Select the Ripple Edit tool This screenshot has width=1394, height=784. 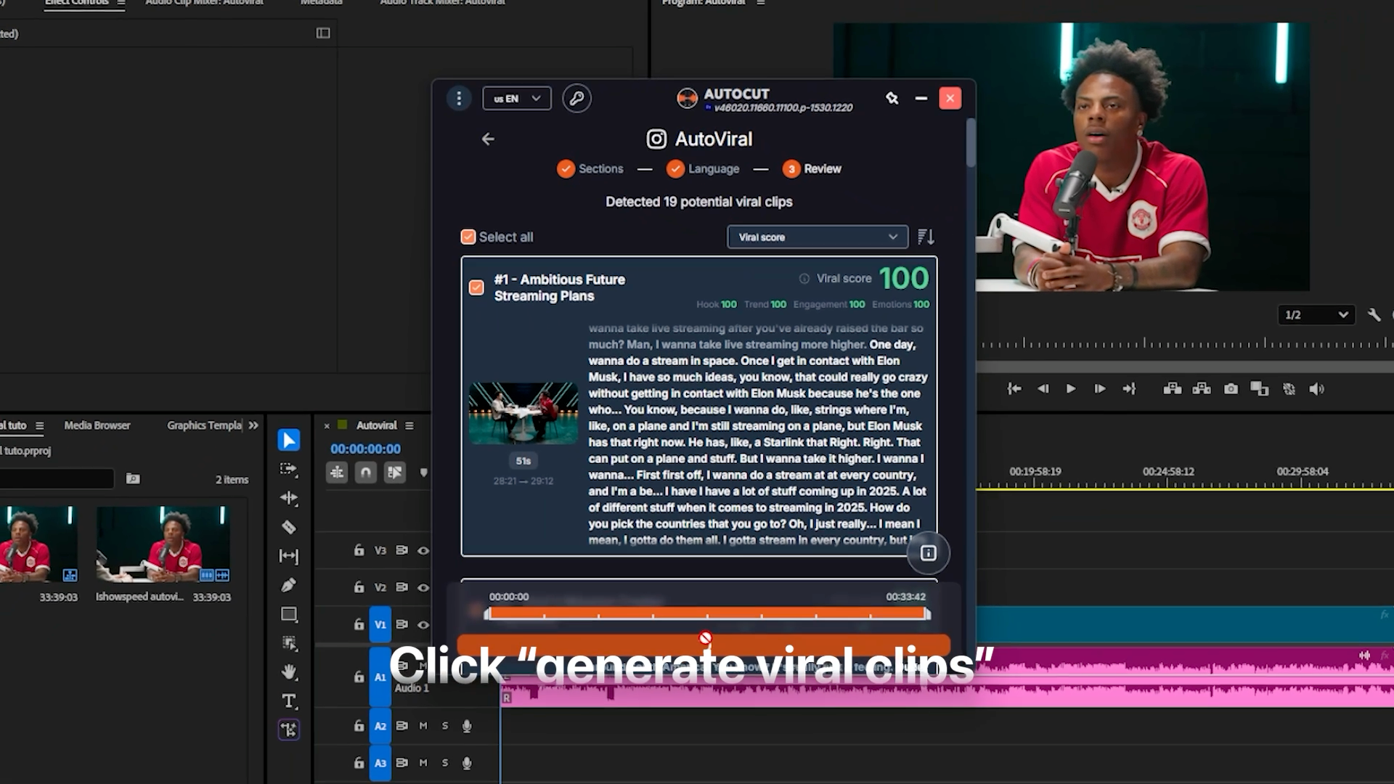coord(288,498)
